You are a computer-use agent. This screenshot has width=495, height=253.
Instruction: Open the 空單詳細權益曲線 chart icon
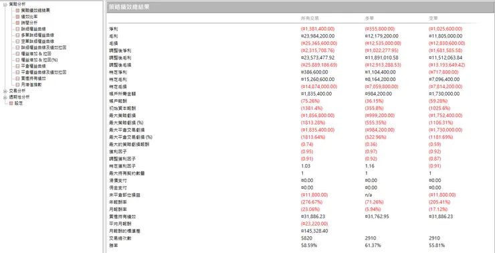[17, 41]
